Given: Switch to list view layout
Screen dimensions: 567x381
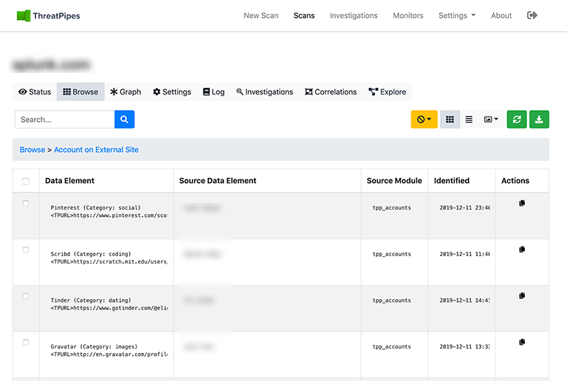Looking at the screenshot, I should tap(469, 120).
